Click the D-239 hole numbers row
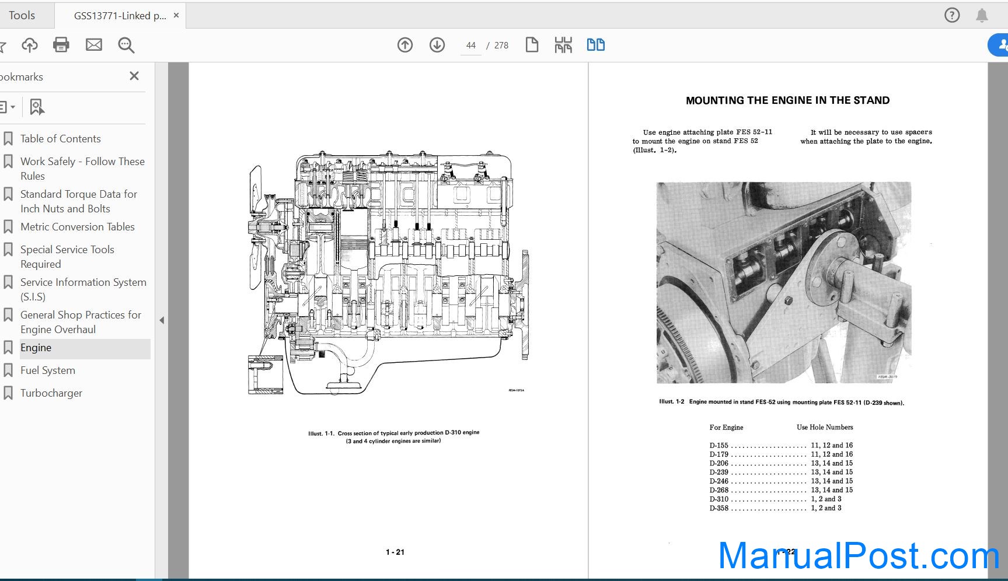The width and height of the screenshot is (1008, 581). coord(781,472)
